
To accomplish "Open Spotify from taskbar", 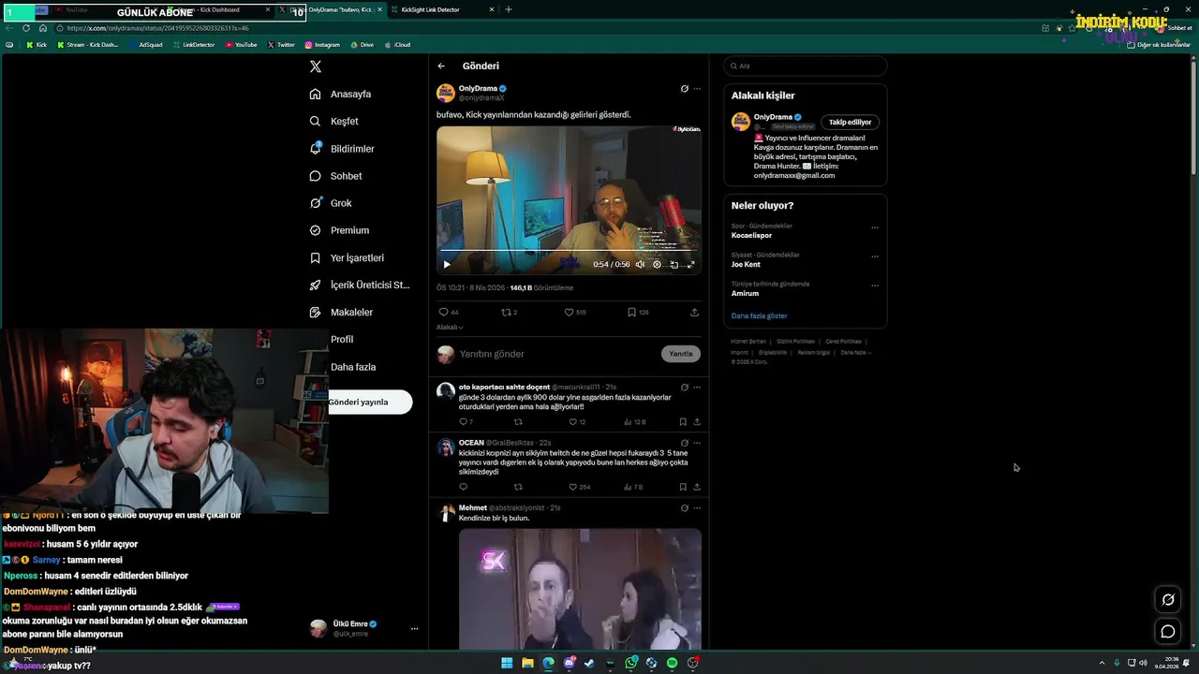I will click(672, 663).
